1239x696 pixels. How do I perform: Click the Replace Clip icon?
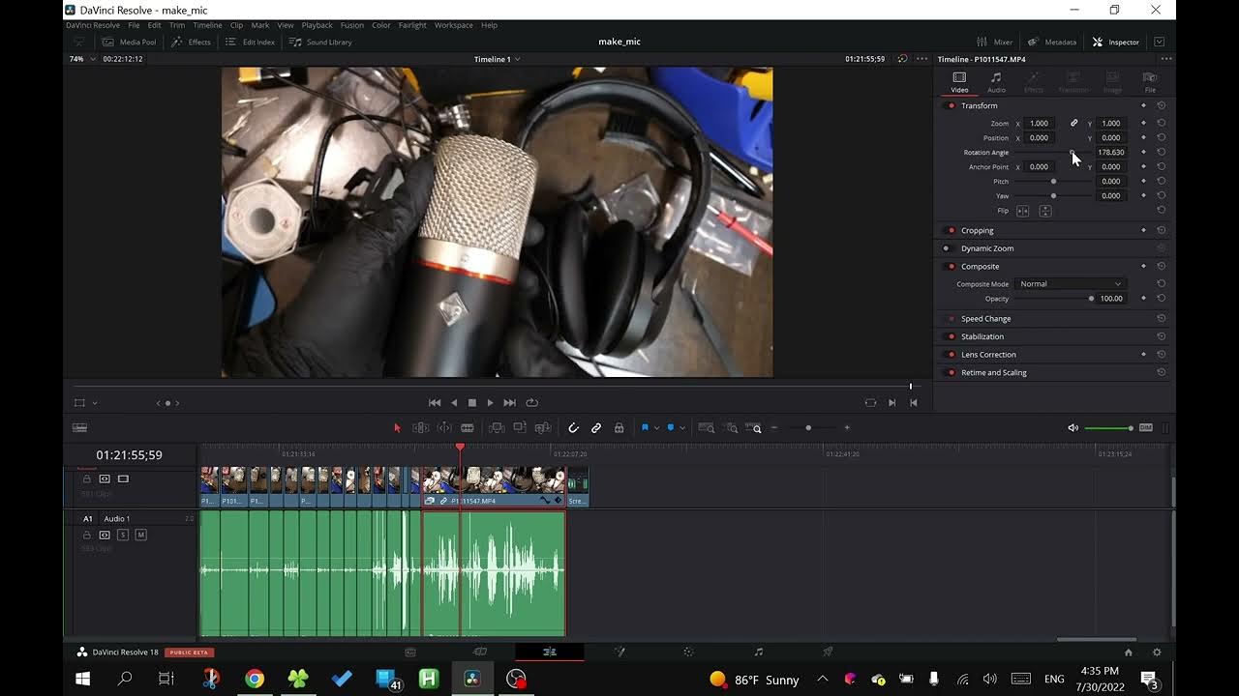point(543,427)
